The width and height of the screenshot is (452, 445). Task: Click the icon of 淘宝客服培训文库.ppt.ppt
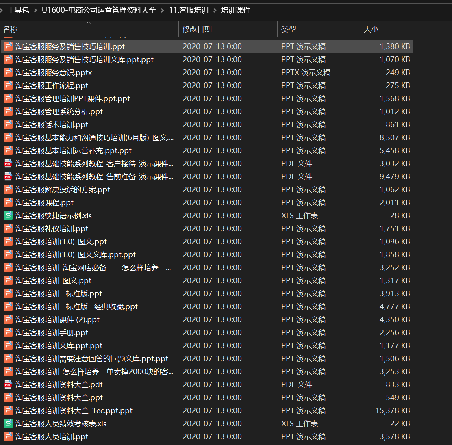8,345
